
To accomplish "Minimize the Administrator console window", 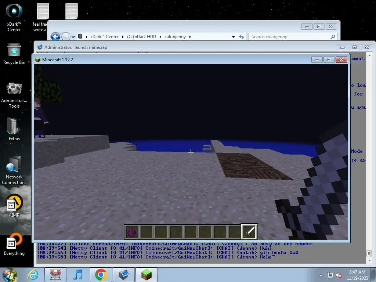I will point(343,47).
